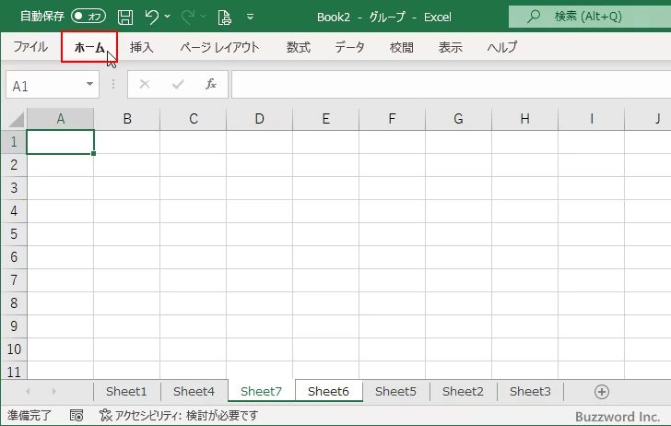
Task: Click the next sheet scroll arrow
Action: tap(53, 391)
